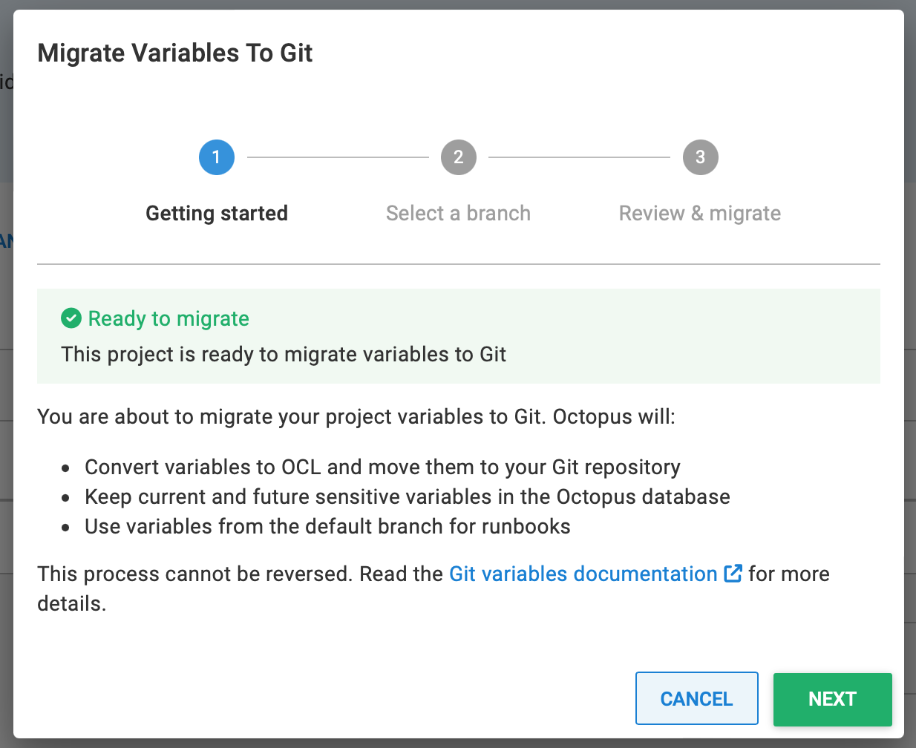Image resolution: width=916 pixels, height=748 pixels.
Task: Open the Git variables documentation link
Action: [583, 574]
